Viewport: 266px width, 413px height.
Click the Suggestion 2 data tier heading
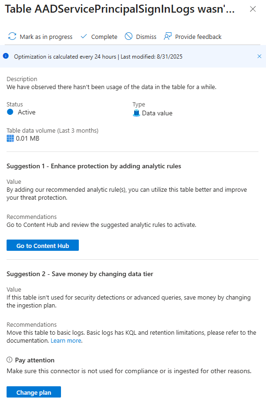80,274
